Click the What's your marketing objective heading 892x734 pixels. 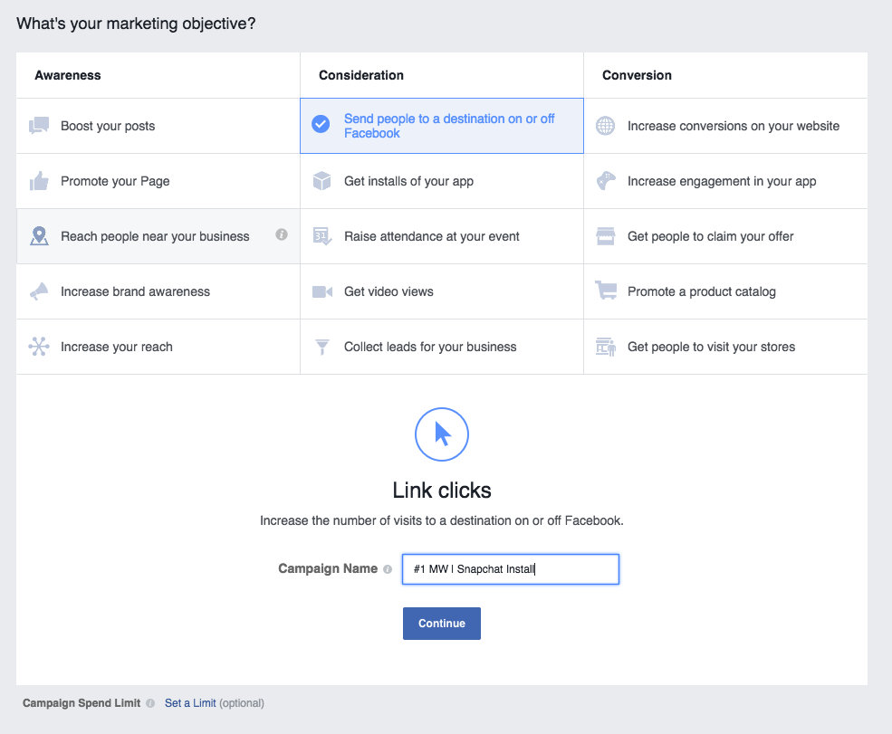136,24
